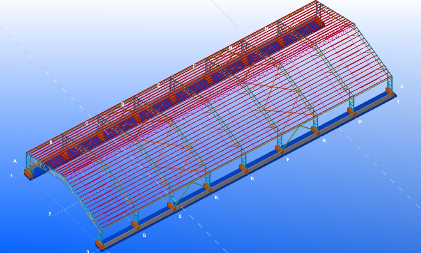
Task: Select front grid label F
Action: coord(288,159)
